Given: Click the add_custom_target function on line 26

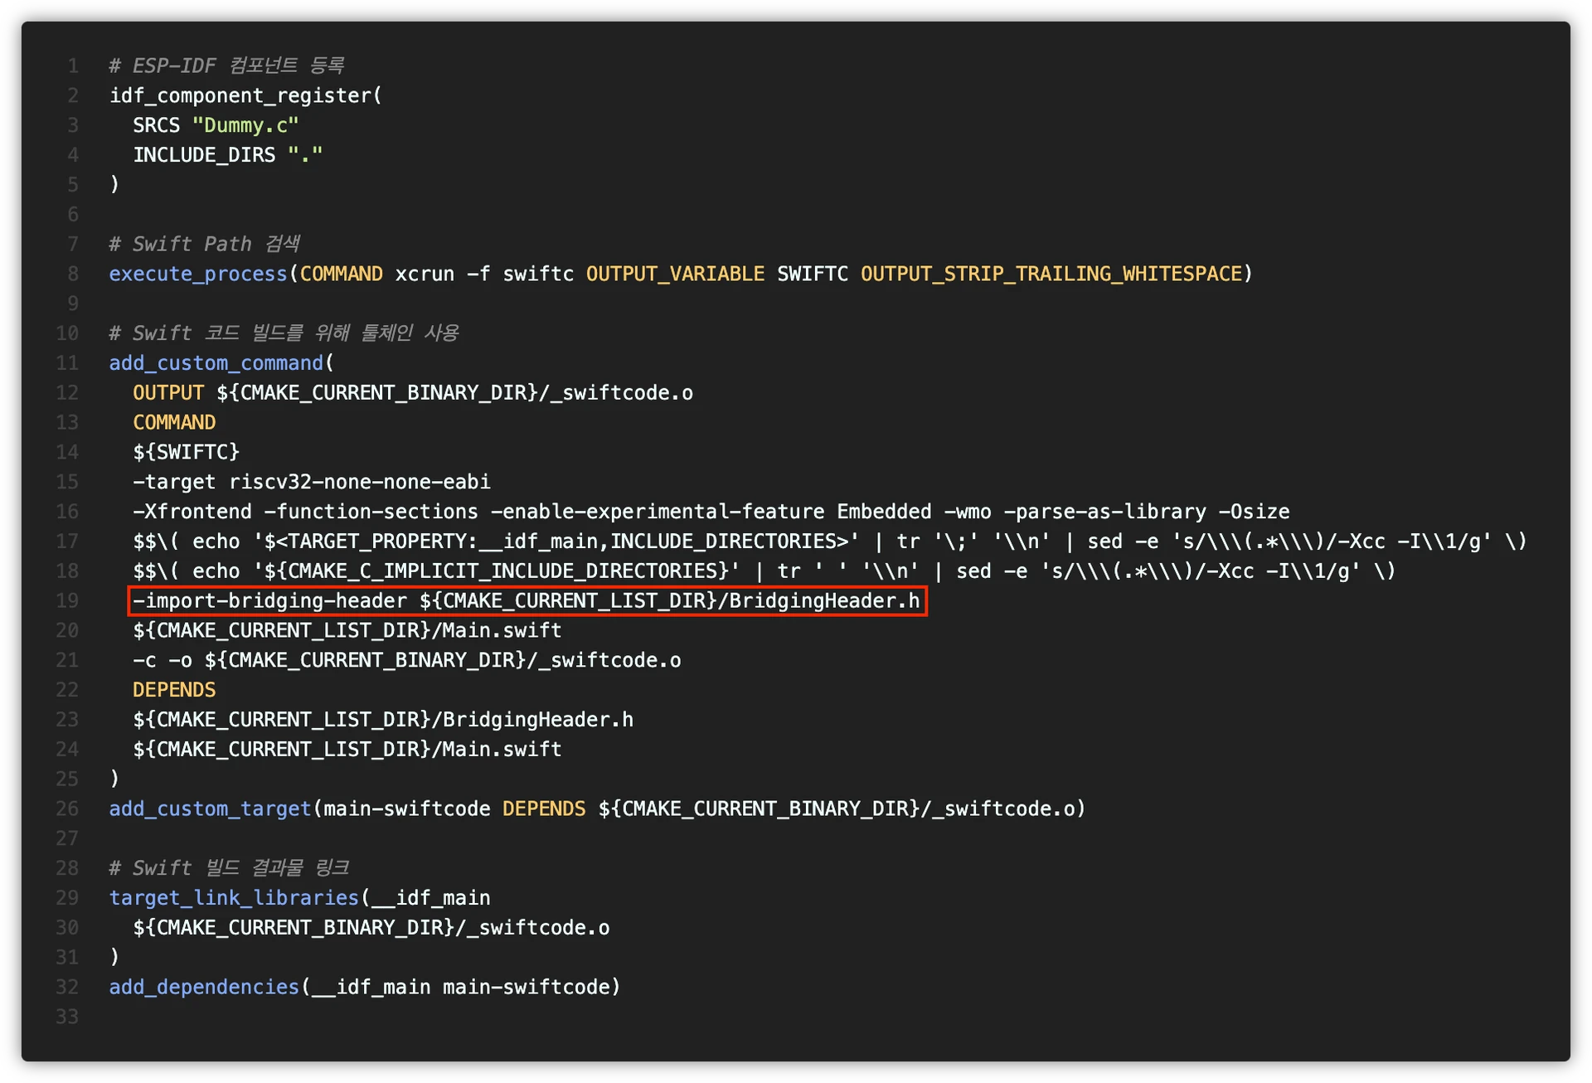Looking at the screenshot, I should click(x=209, y=808).
